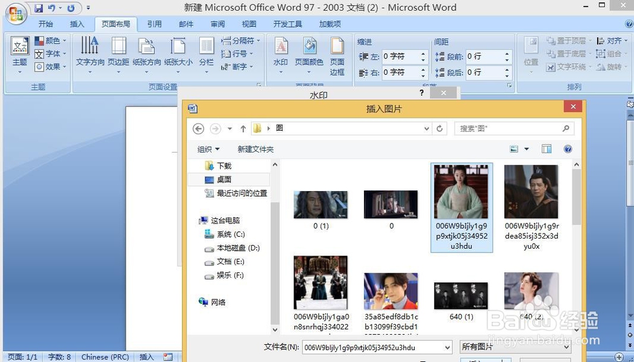
Task: Click 段前 spacing before field
Action: click(x=489, y=56)
